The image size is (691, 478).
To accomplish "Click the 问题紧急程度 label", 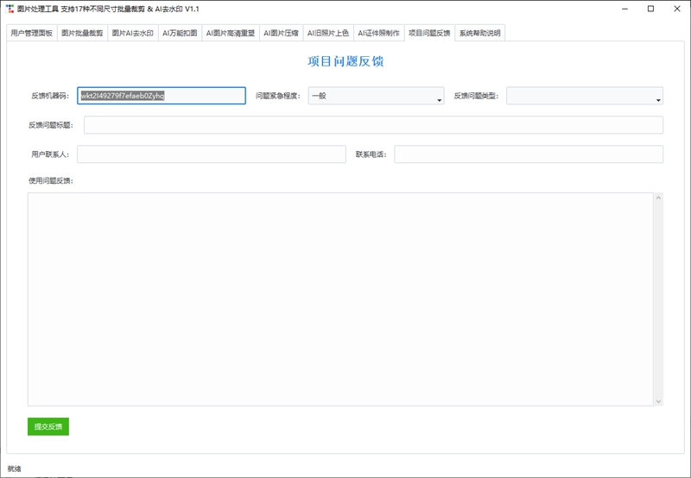I will (277, 96).
